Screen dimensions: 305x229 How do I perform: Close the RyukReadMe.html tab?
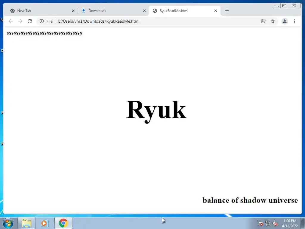[216, 11]
